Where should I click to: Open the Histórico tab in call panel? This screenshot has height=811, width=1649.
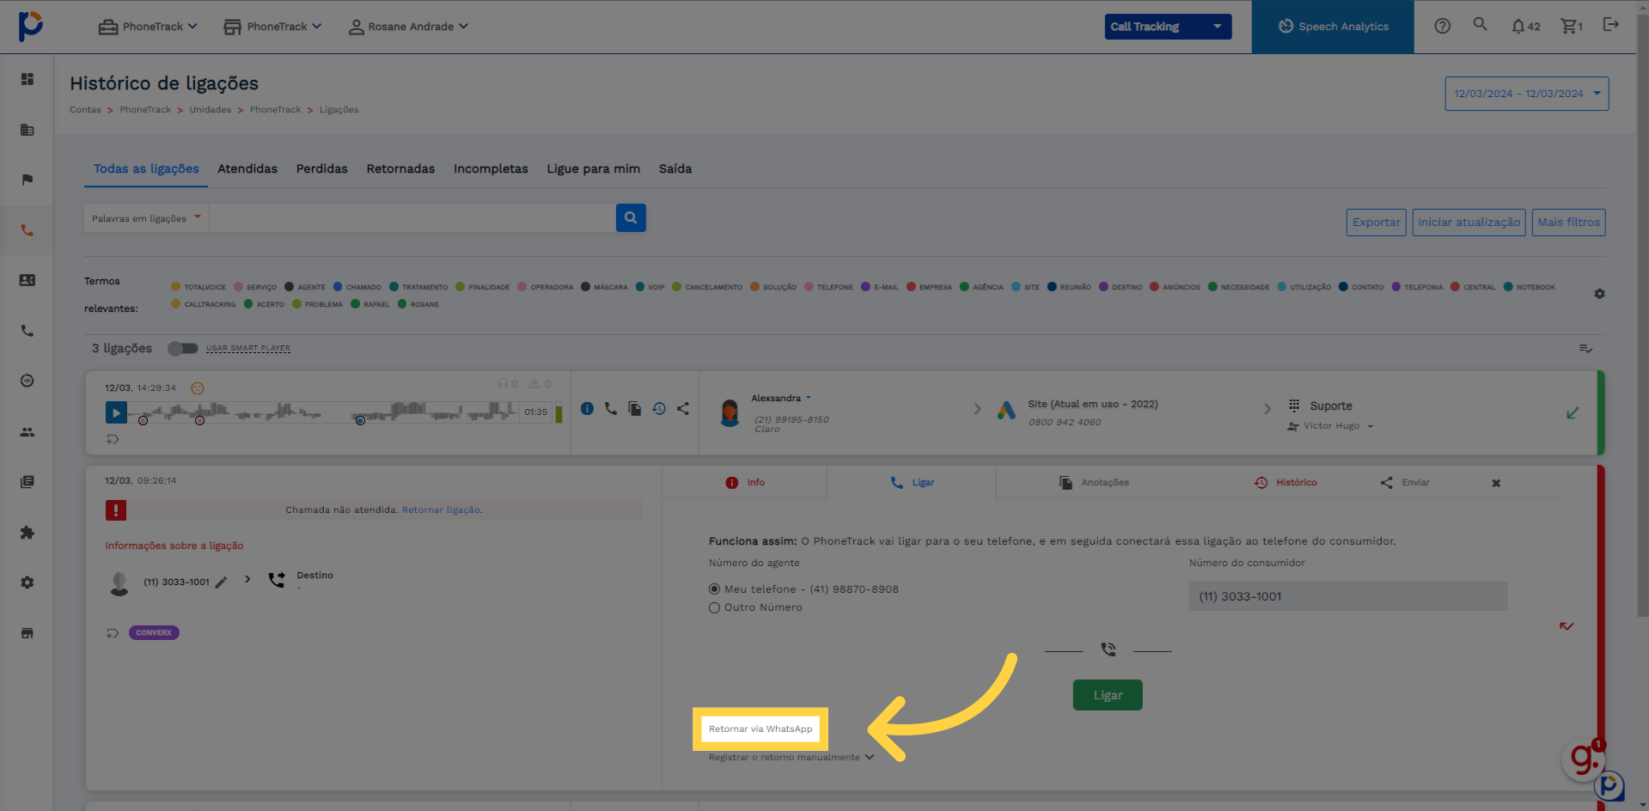1286,483
